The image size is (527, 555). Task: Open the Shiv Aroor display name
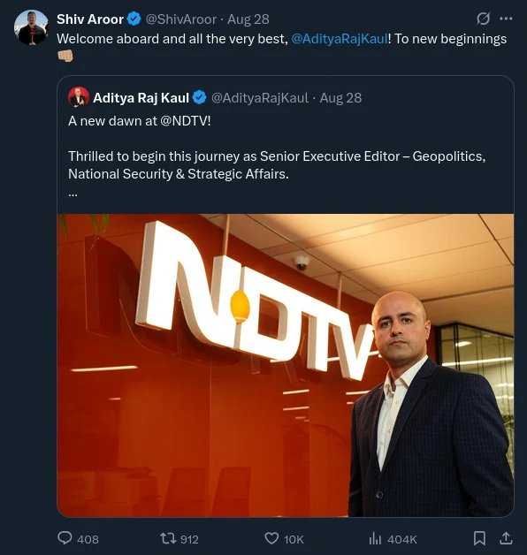coord(90,19)
